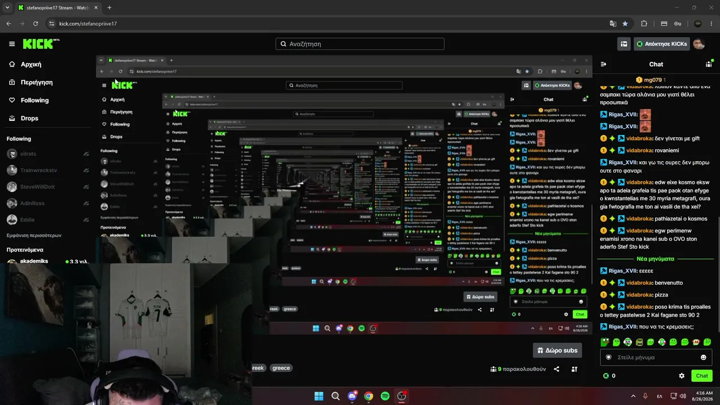Toggle the bookmark star for this page
Image resolution: width=720 pixels, height=405 pixels.
(625, 24)
